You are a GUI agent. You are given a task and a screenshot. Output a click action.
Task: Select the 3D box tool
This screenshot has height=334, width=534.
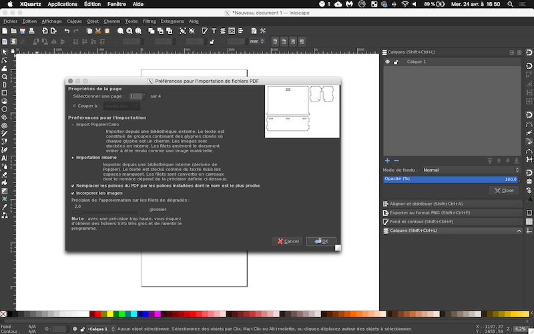click(5, 101)
